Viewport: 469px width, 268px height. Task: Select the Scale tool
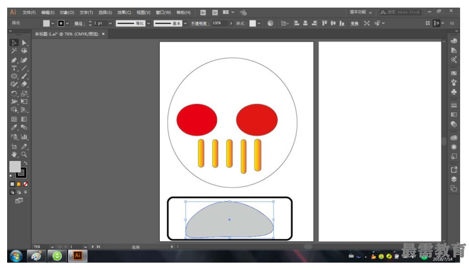tap(24, 94)
